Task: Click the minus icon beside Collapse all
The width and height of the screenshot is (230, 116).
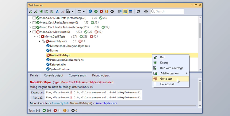Action: point(155,84)
